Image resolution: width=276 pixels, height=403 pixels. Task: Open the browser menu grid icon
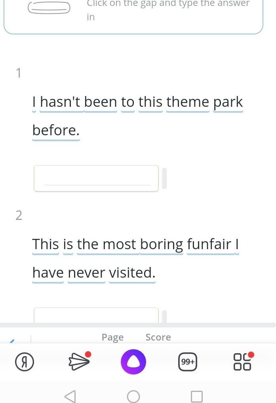242,361
